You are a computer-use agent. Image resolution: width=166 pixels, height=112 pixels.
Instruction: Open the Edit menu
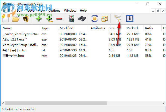pos(19,11)
